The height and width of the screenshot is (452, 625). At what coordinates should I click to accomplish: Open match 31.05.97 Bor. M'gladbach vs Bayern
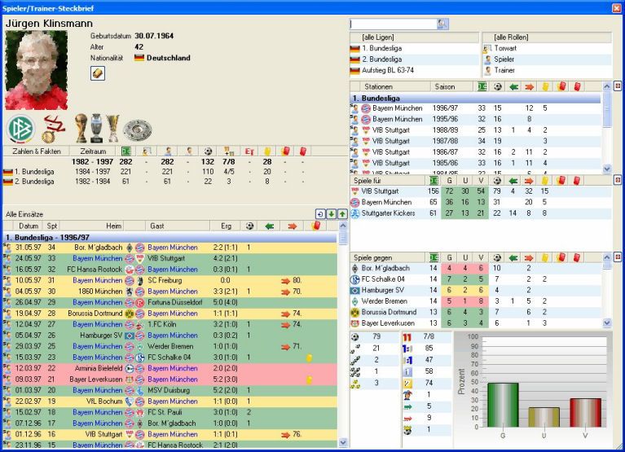(170, 248)
